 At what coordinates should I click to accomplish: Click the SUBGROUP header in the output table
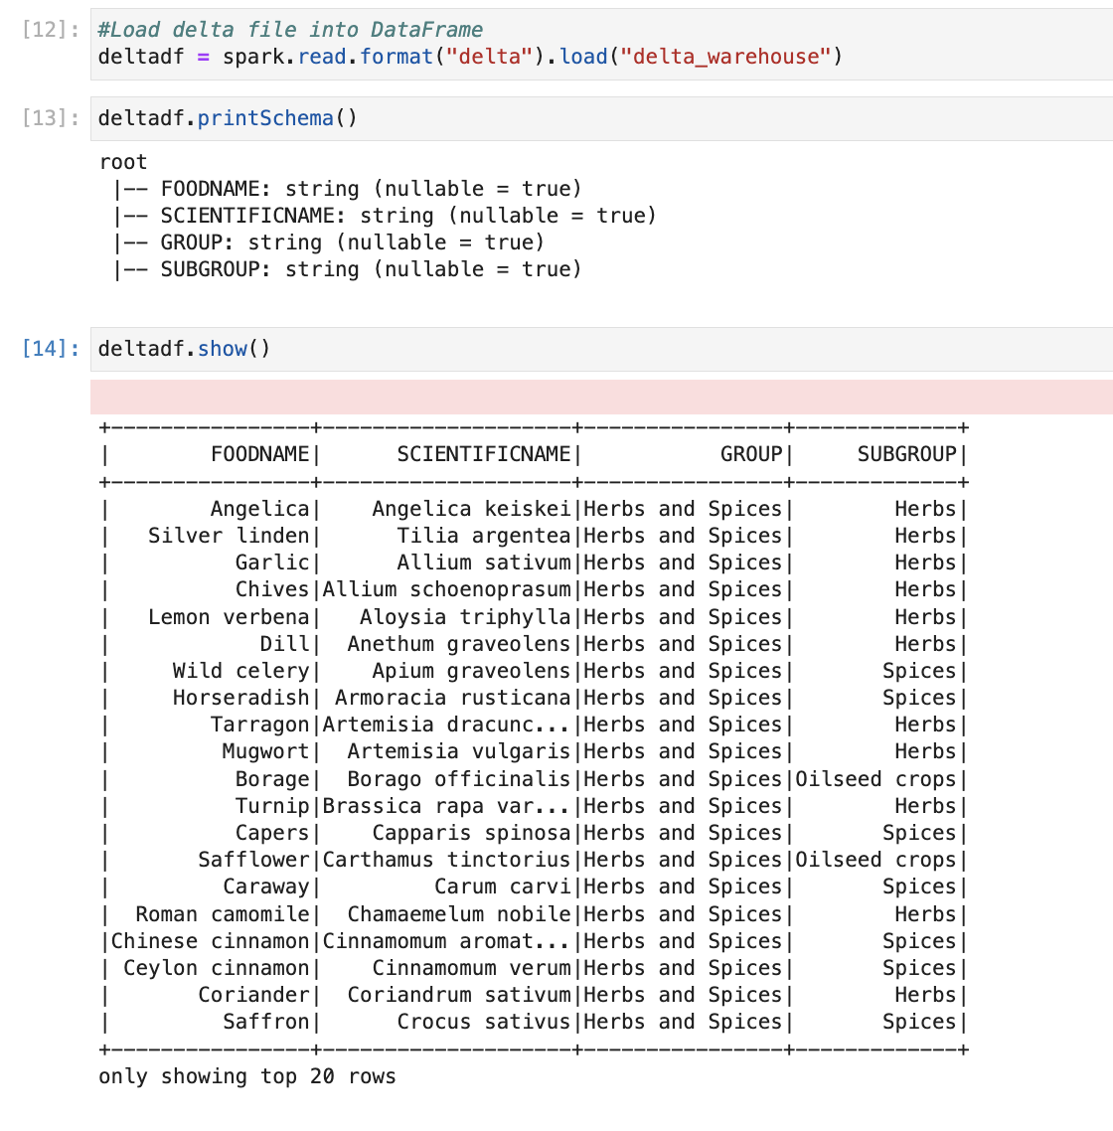click(x=906, y=454)
